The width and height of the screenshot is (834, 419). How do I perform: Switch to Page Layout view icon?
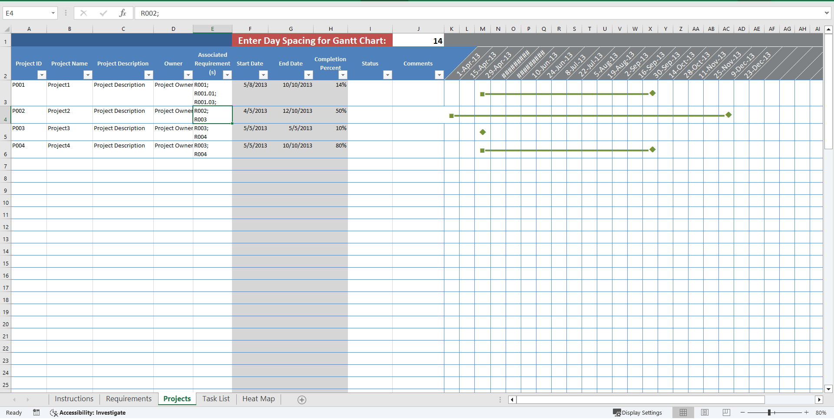click(705, 412)
